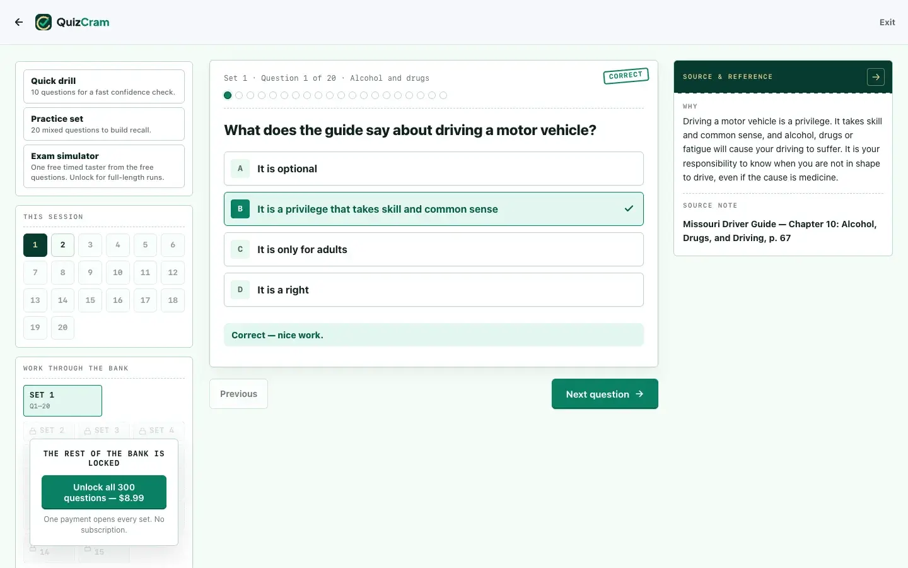Screen dimensions: 908x568
Task: Select answer B about privilege and skill
Action: [434, 209]
